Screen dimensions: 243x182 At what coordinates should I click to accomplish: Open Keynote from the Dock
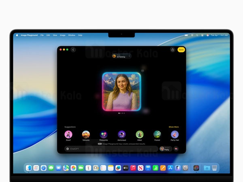(x=148, y=168)
